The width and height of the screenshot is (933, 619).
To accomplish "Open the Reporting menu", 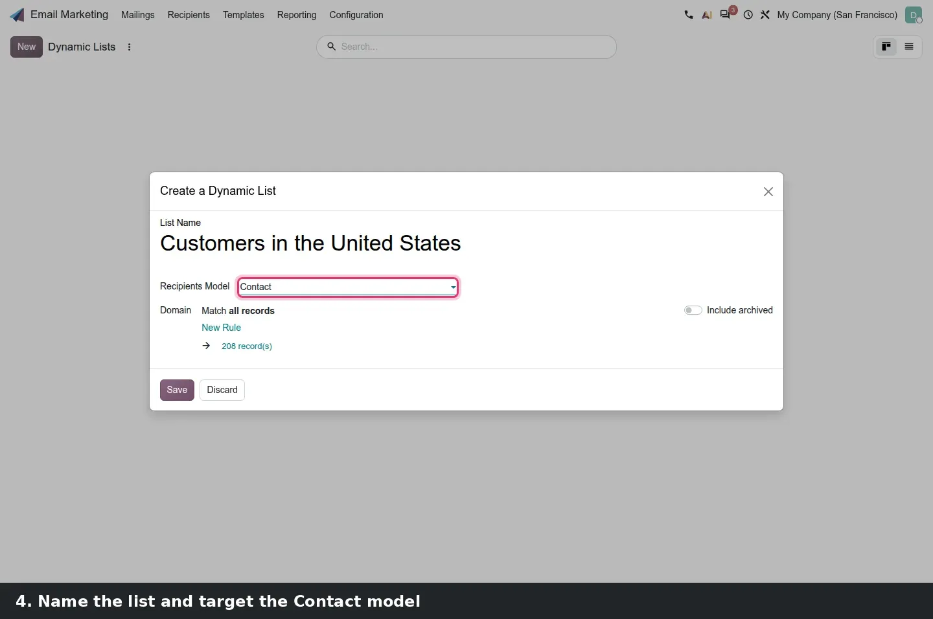I will tap(297, 15).
